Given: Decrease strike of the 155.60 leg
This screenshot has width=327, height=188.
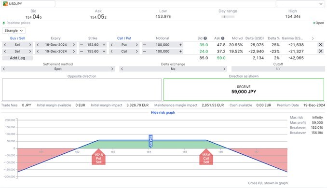Looking at the screenshot, I should coord(82,51).
